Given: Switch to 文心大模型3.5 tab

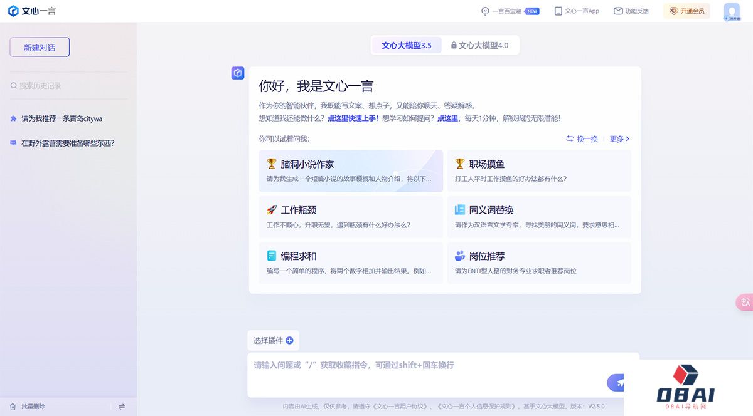Looking at the screenshot, I should pos(407,45).
